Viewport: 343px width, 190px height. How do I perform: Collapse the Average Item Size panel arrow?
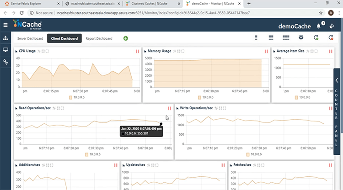[x=274, y=51]
